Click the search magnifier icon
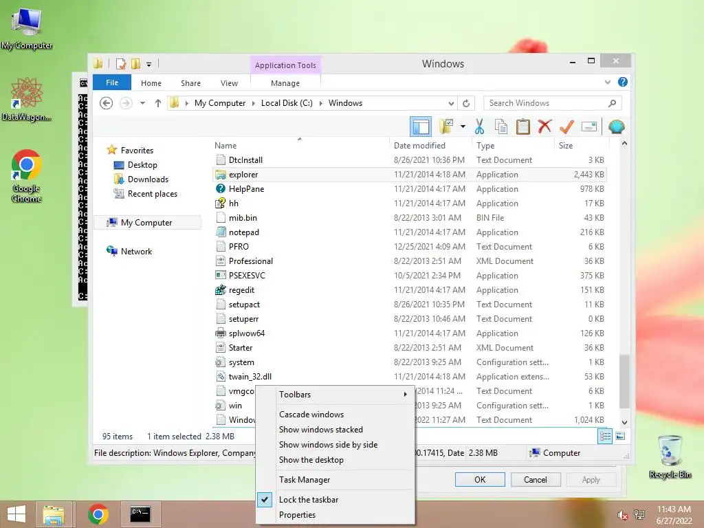The width and height of the screenshot is (704, 528). pos(613,103)
